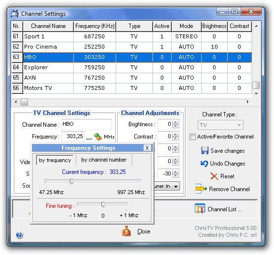Select the by frequency tab
The height and width of the screenshot is (255, 274).
55,160
